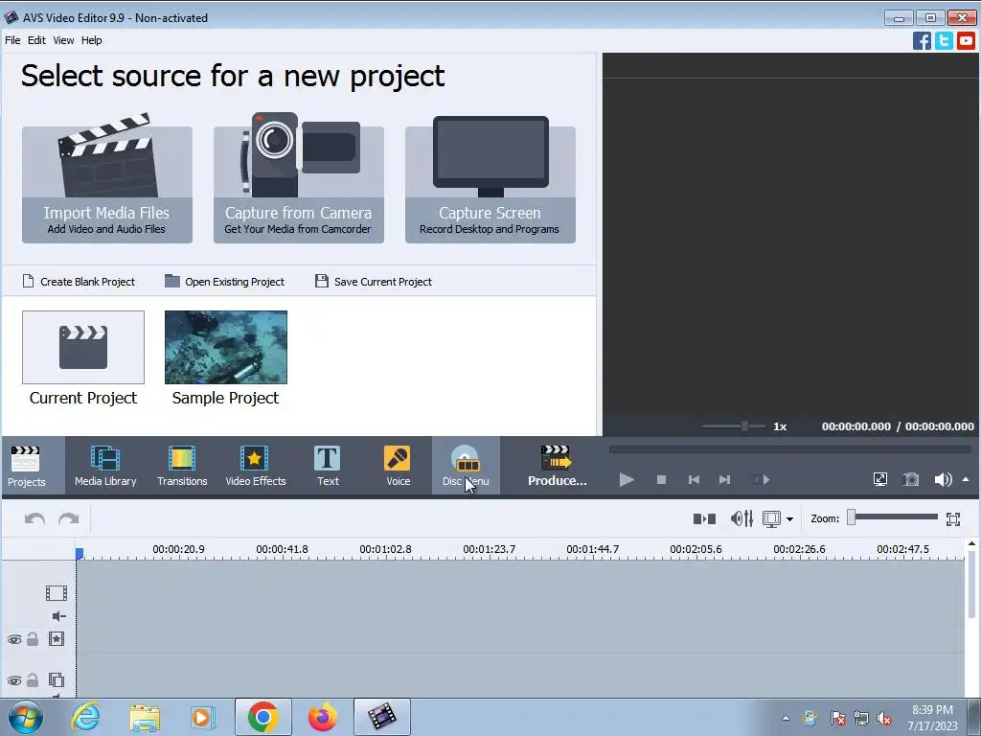The image size is (981, 736).
Task: Open Firefox from the taskbar
Action: click(x=322, y=717)
